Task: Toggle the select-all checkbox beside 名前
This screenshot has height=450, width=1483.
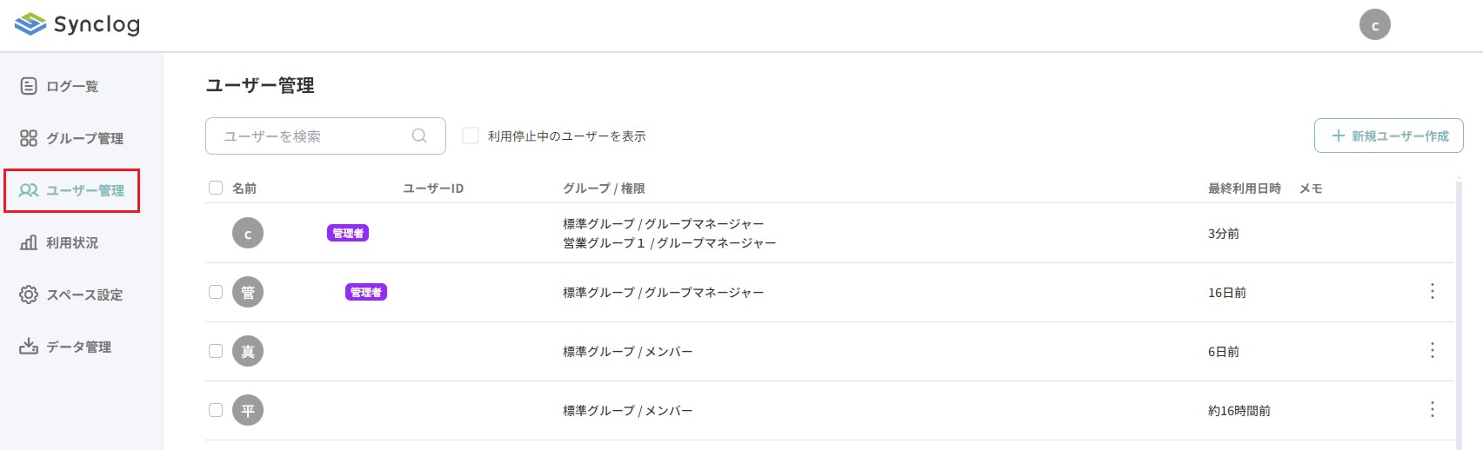Action: pyautogui.click(x=216, y=188)
